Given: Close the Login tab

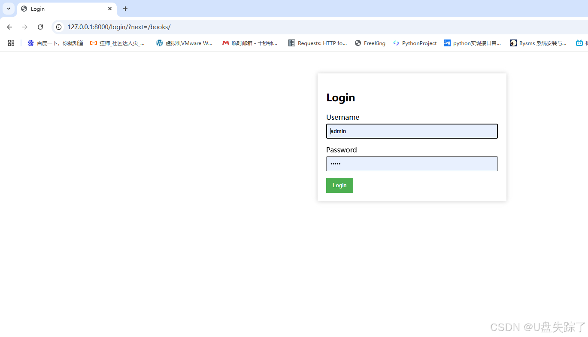Looking at the screenshot, I should (110, 9).
